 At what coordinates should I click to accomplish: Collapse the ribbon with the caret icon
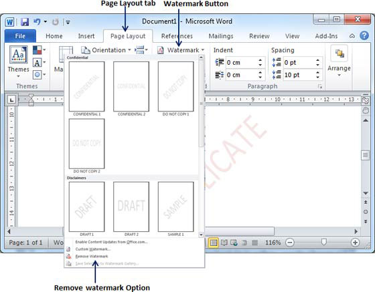pos(352,36)
